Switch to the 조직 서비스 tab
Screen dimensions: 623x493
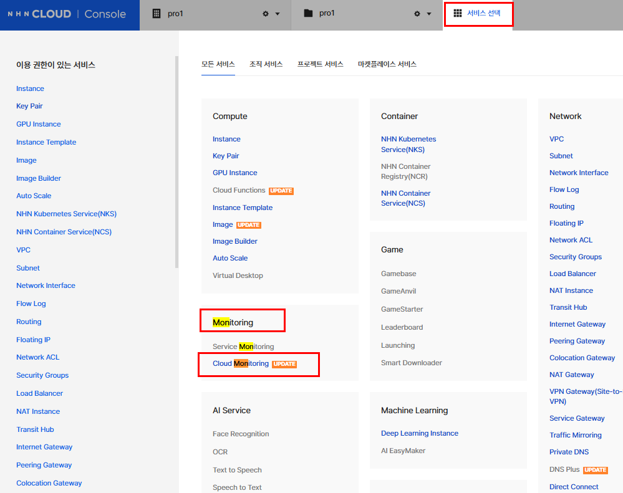point(266,64)
